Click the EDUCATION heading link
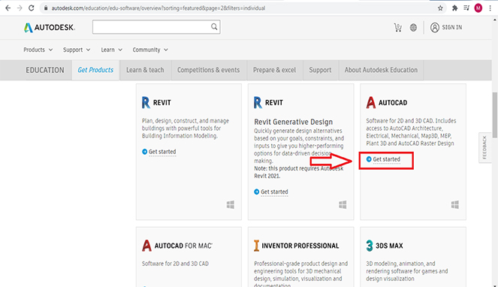The image size is (498, 287). pos(45,70)
